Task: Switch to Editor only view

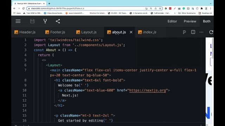Action: point(172,21)
